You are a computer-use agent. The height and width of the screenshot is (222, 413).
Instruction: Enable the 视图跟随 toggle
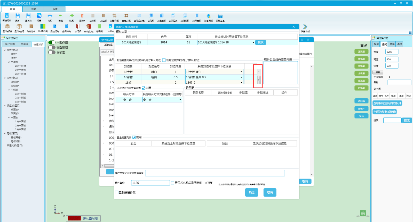coord(52,47)
